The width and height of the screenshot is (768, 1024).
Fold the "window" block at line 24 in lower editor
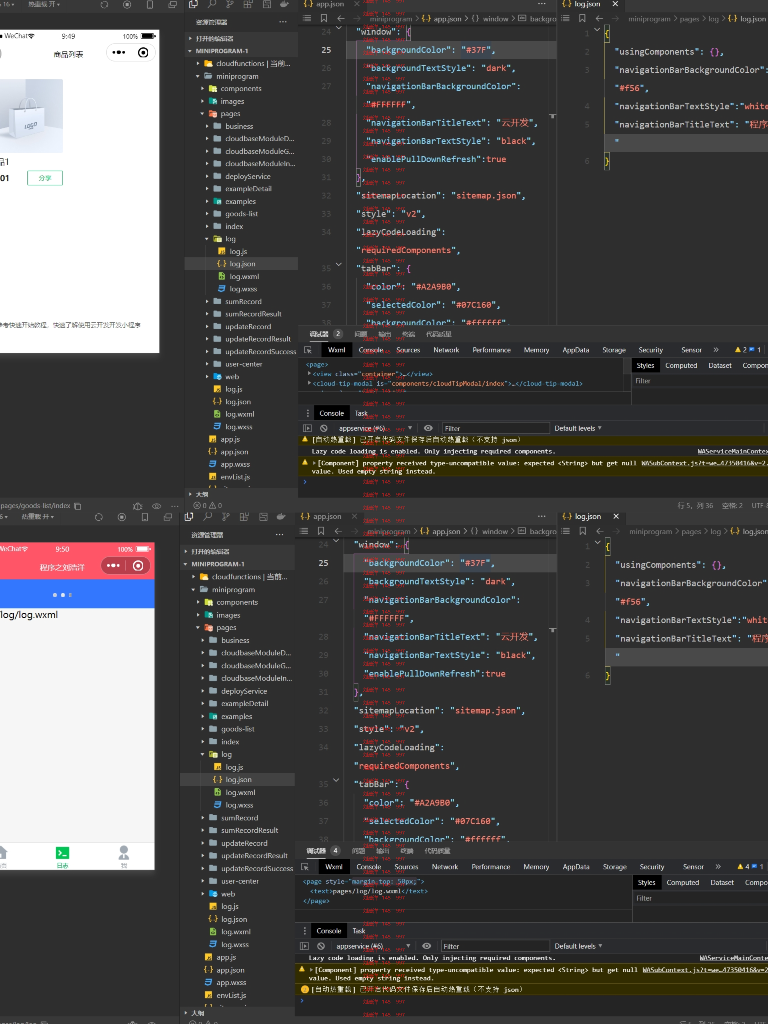[x=336, y=540]
